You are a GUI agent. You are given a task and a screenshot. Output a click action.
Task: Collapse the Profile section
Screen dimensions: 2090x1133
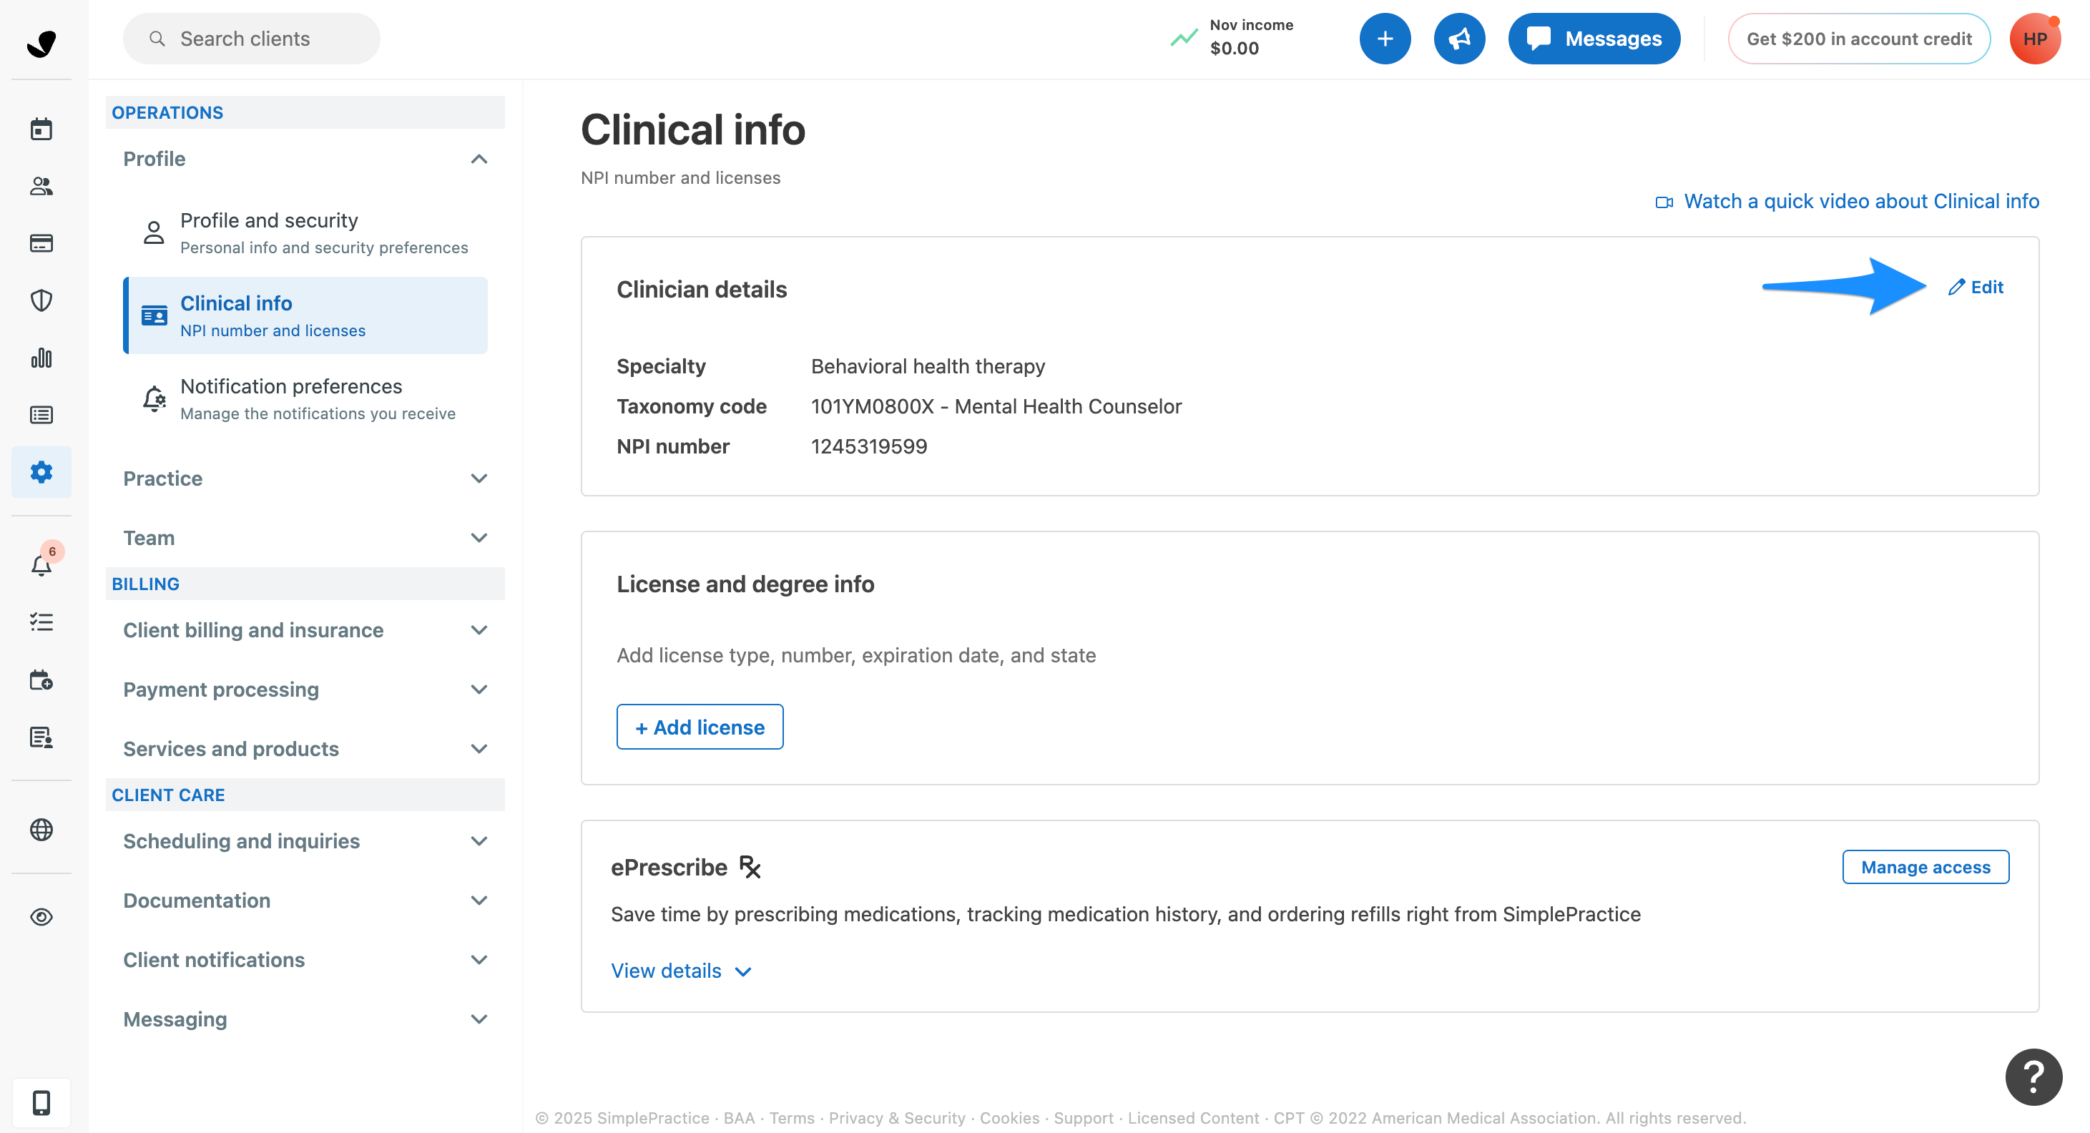[479, 159]
